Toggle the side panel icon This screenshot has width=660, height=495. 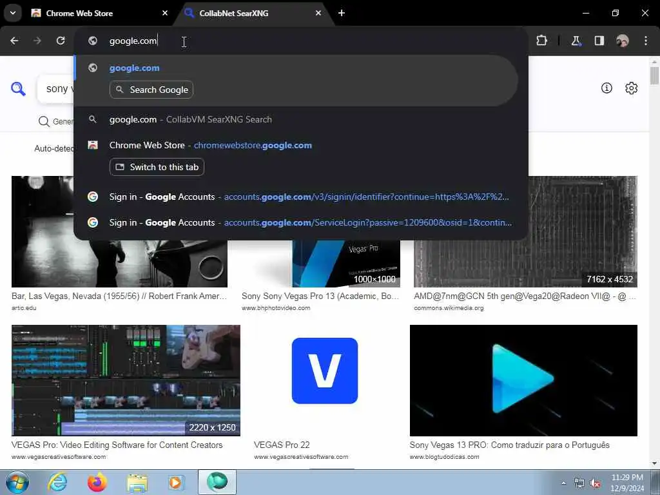click(x=599, y=41)
